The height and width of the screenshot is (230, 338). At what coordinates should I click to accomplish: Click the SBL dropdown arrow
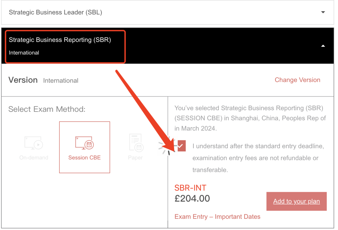(323, 12)
